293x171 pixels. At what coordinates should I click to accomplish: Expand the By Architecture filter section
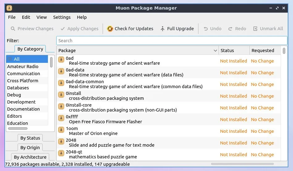[x=30, y=157]
